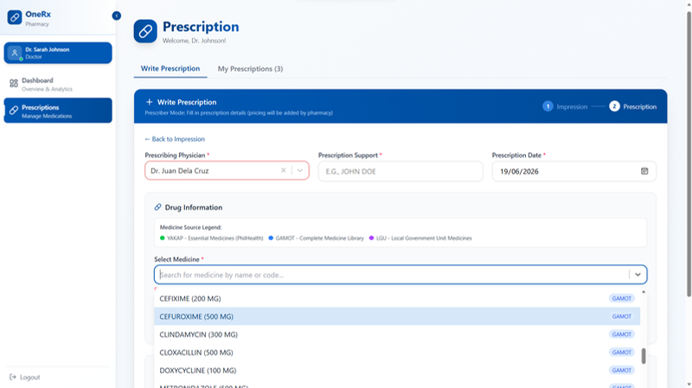Toggle the Select Medicine dropdown chevron

[638, 275]
